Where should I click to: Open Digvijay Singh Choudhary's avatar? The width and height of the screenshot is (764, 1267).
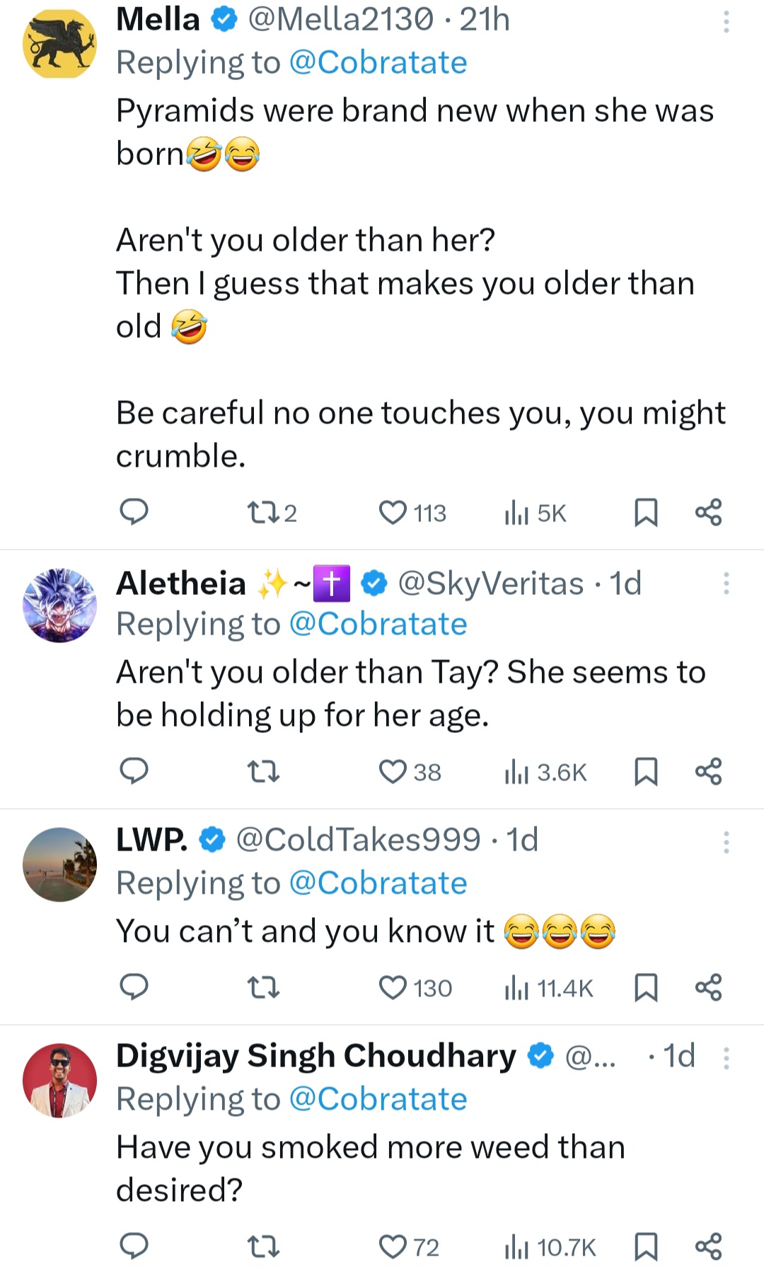tap(59, 1080)
